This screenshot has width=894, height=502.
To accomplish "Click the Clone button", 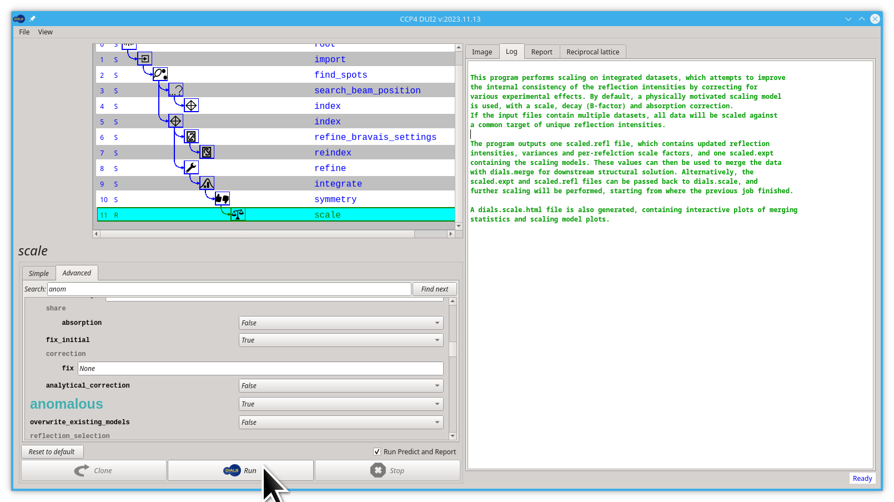I will pyautogui.click(x=94, y=470).
